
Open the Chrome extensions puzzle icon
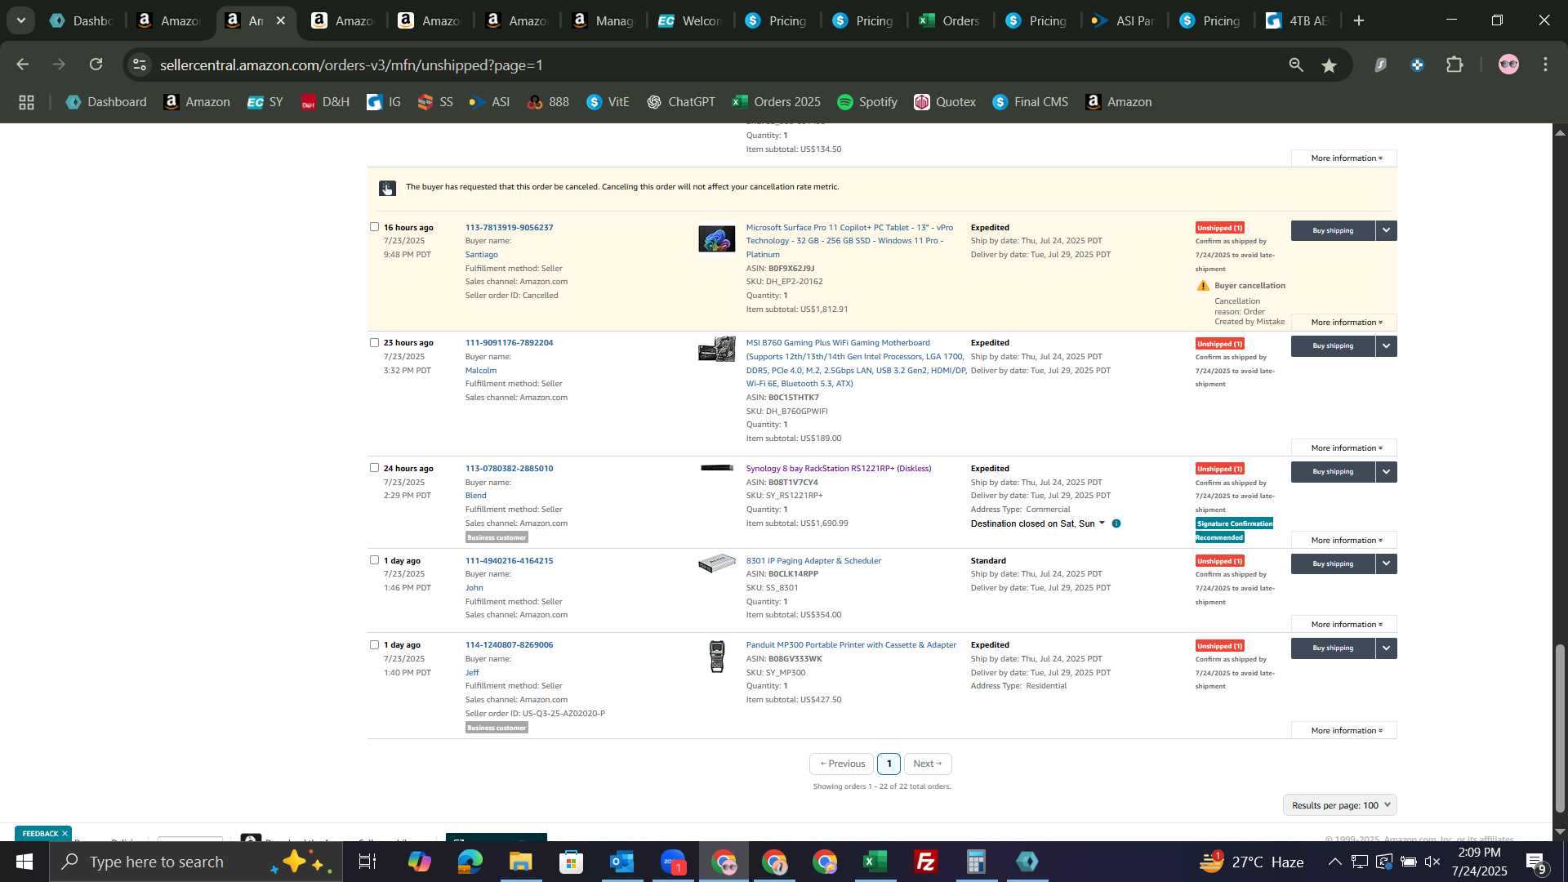click(1454, 65)
